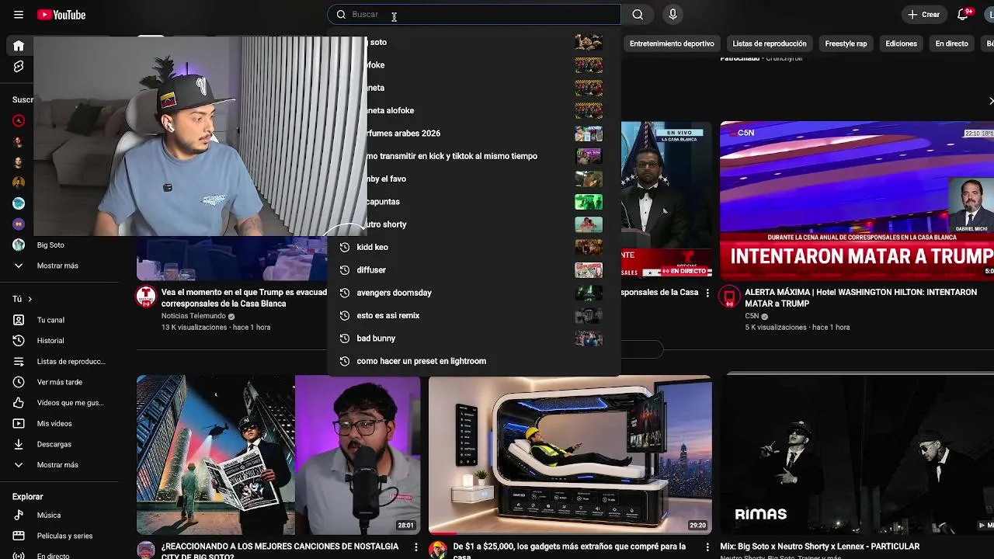
Task: Click thumbnail next to avengers doomsday suggestion
Action: (x=589, y=293)
